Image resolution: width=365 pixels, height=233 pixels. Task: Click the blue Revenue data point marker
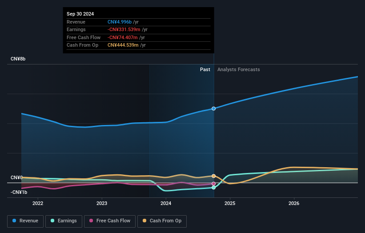coord(213,108)
